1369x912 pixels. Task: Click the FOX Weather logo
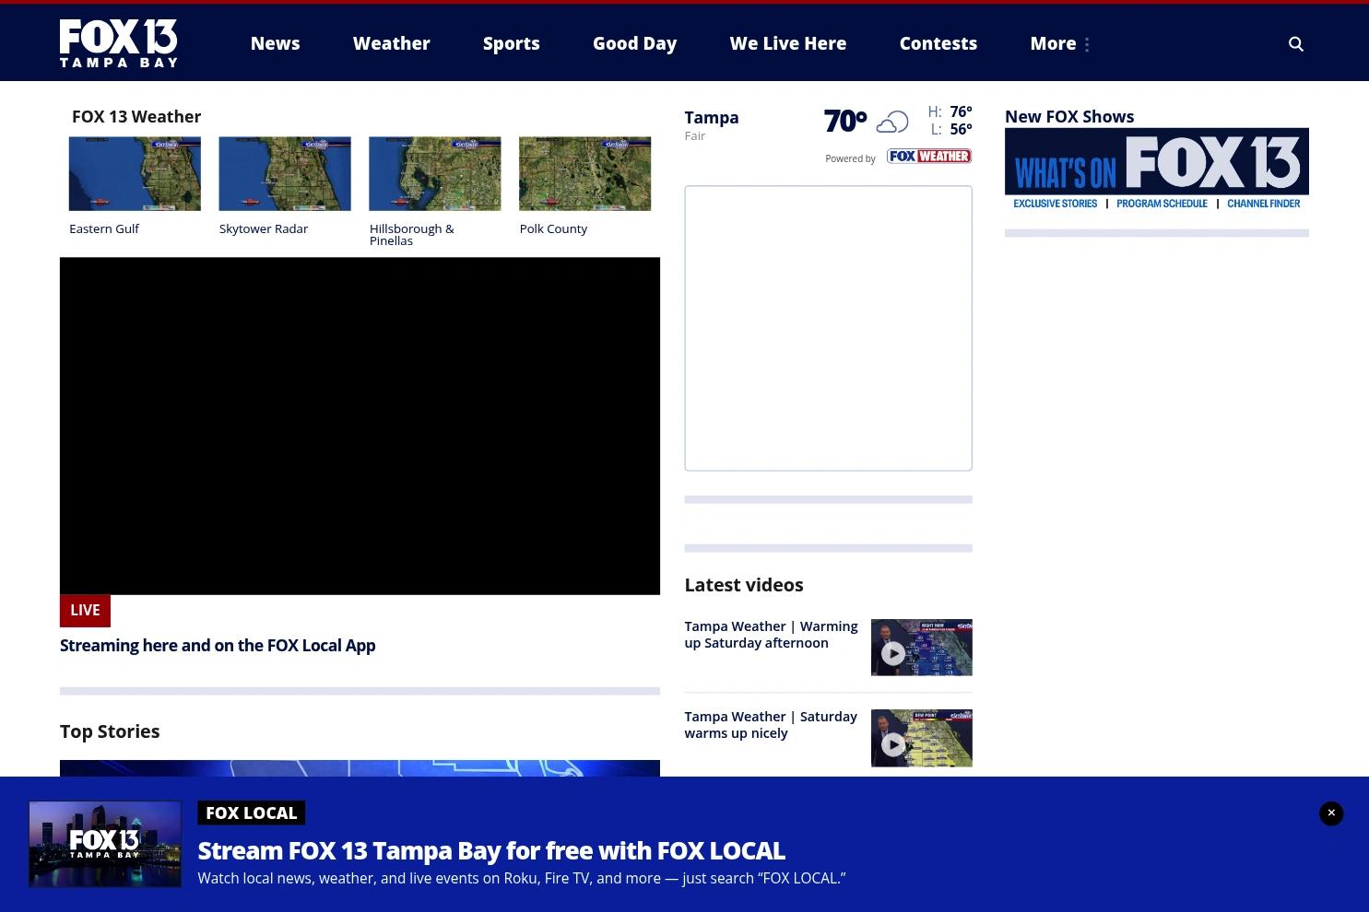(928, 157)
